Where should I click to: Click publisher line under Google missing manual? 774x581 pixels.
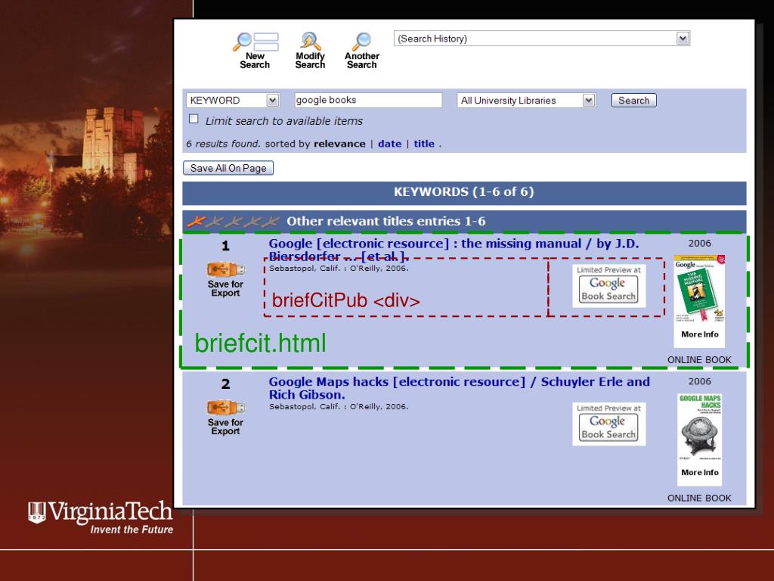(339, 269)
